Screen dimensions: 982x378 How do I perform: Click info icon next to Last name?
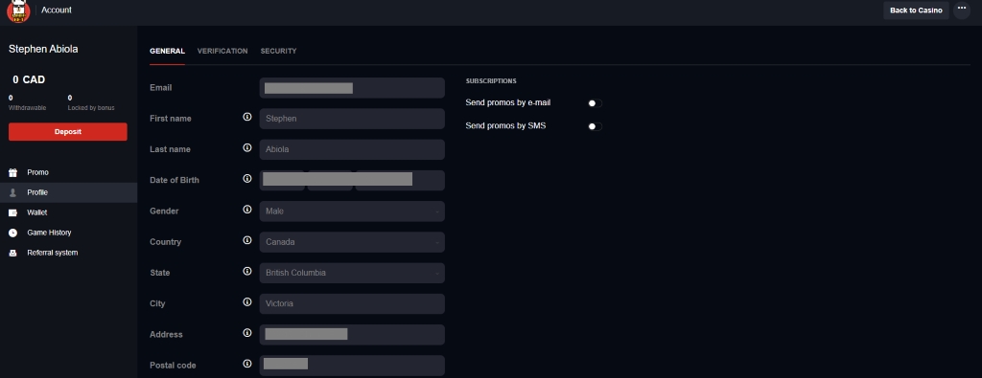pos(246,148)
